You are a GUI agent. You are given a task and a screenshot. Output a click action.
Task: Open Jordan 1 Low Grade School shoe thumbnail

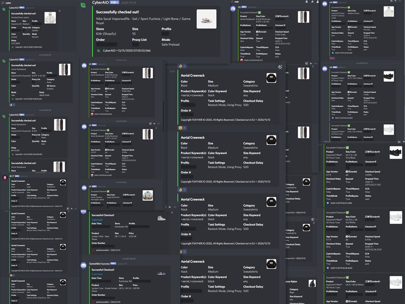[x=161, y=273]
